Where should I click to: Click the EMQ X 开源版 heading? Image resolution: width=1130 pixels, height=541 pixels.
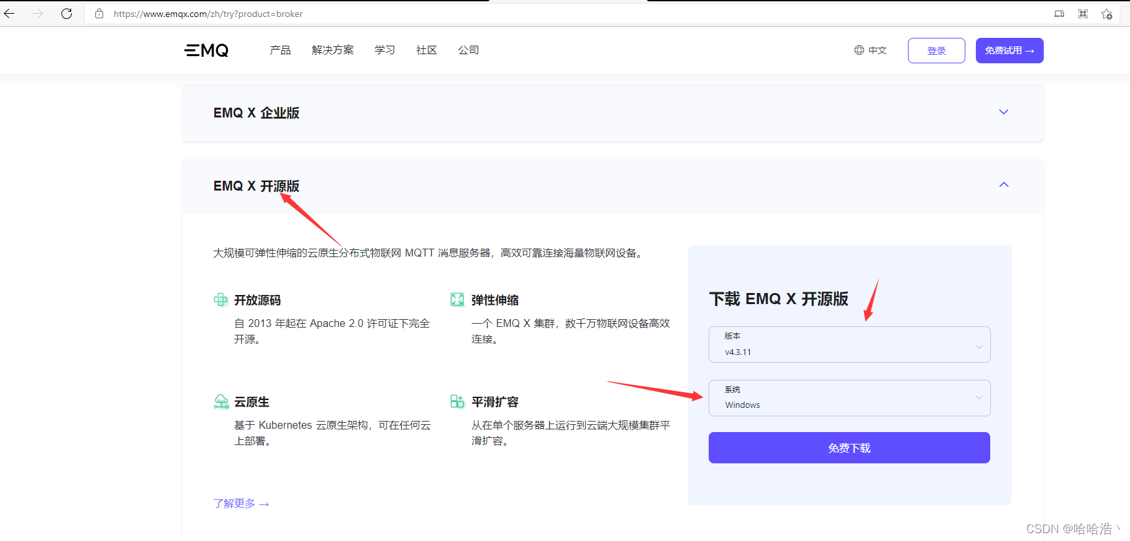pos(256,186)
